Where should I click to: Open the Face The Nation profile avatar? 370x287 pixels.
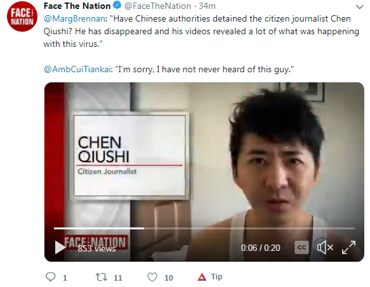(22, 17)
